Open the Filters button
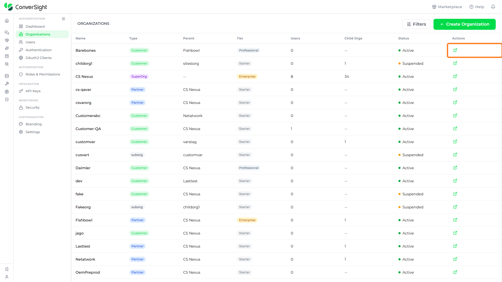Viewport: 502px width, 282px height. [x=416, y=24]
